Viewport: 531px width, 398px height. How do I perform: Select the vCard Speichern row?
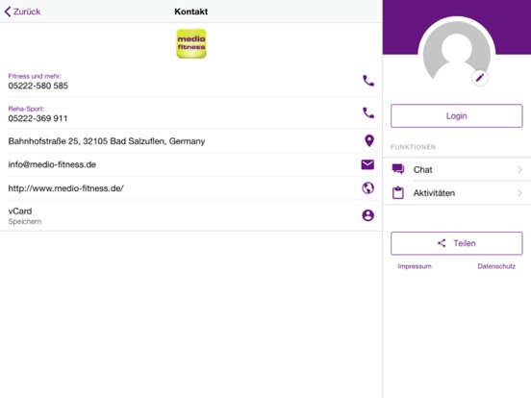[x=191, y=215]
